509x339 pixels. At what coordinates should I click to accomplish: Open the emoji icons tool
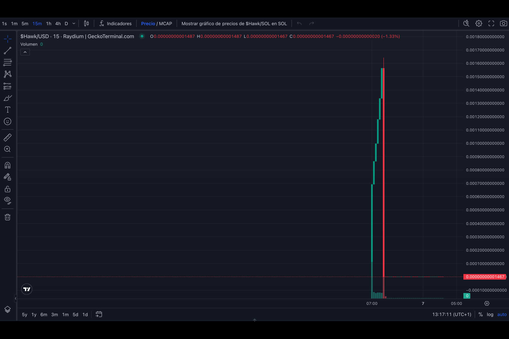click(x=7, y=122)
